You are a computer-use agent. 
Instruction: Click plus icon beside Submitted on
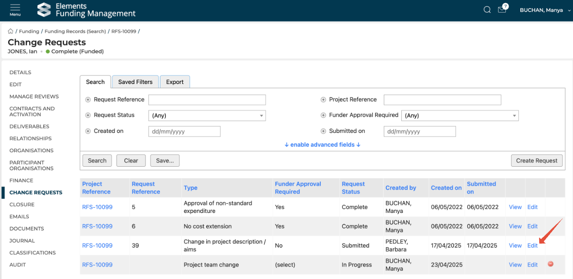[x=323, y=131]
